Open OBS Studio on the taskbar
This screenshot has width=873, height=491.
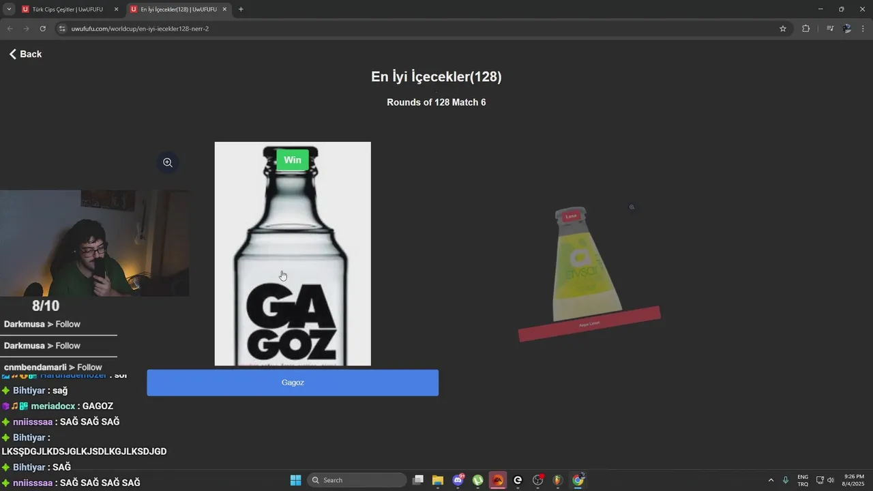coord(538,480)
